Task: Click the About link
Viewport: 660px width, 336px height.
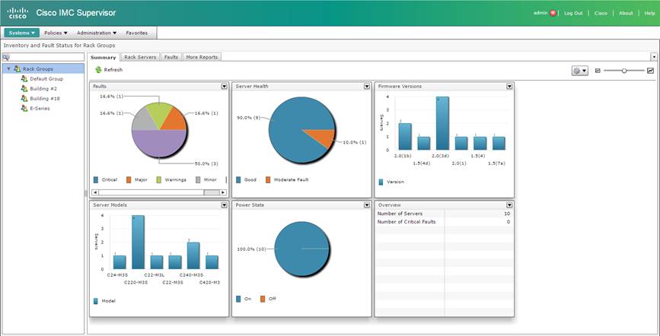Action: tap(626, 13)
